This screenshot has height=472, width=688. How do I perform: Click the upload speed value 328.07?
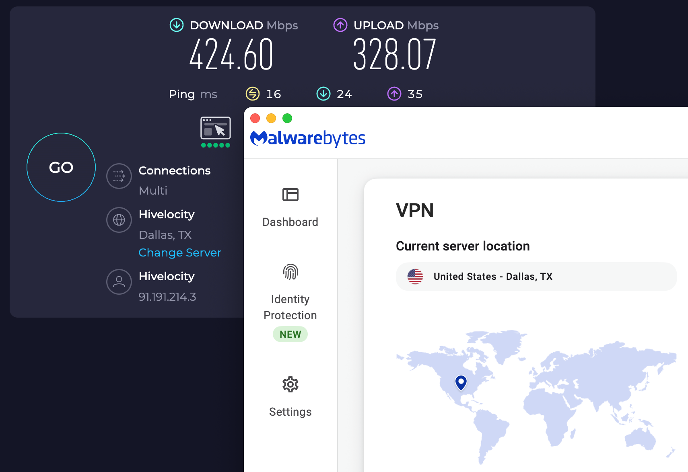coord(395,55)
